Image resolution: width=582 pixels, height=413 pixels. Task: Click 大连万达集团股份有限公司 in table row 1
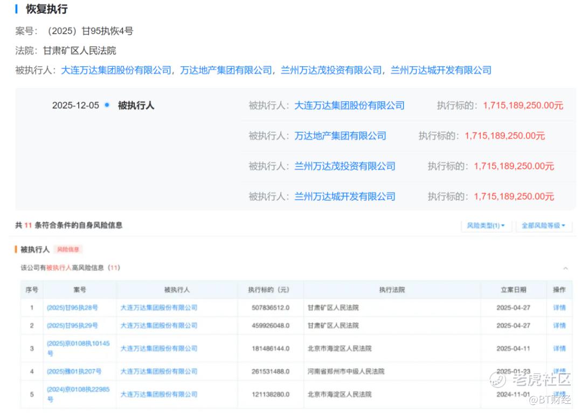pyautogui.click(x=159, y=307)
